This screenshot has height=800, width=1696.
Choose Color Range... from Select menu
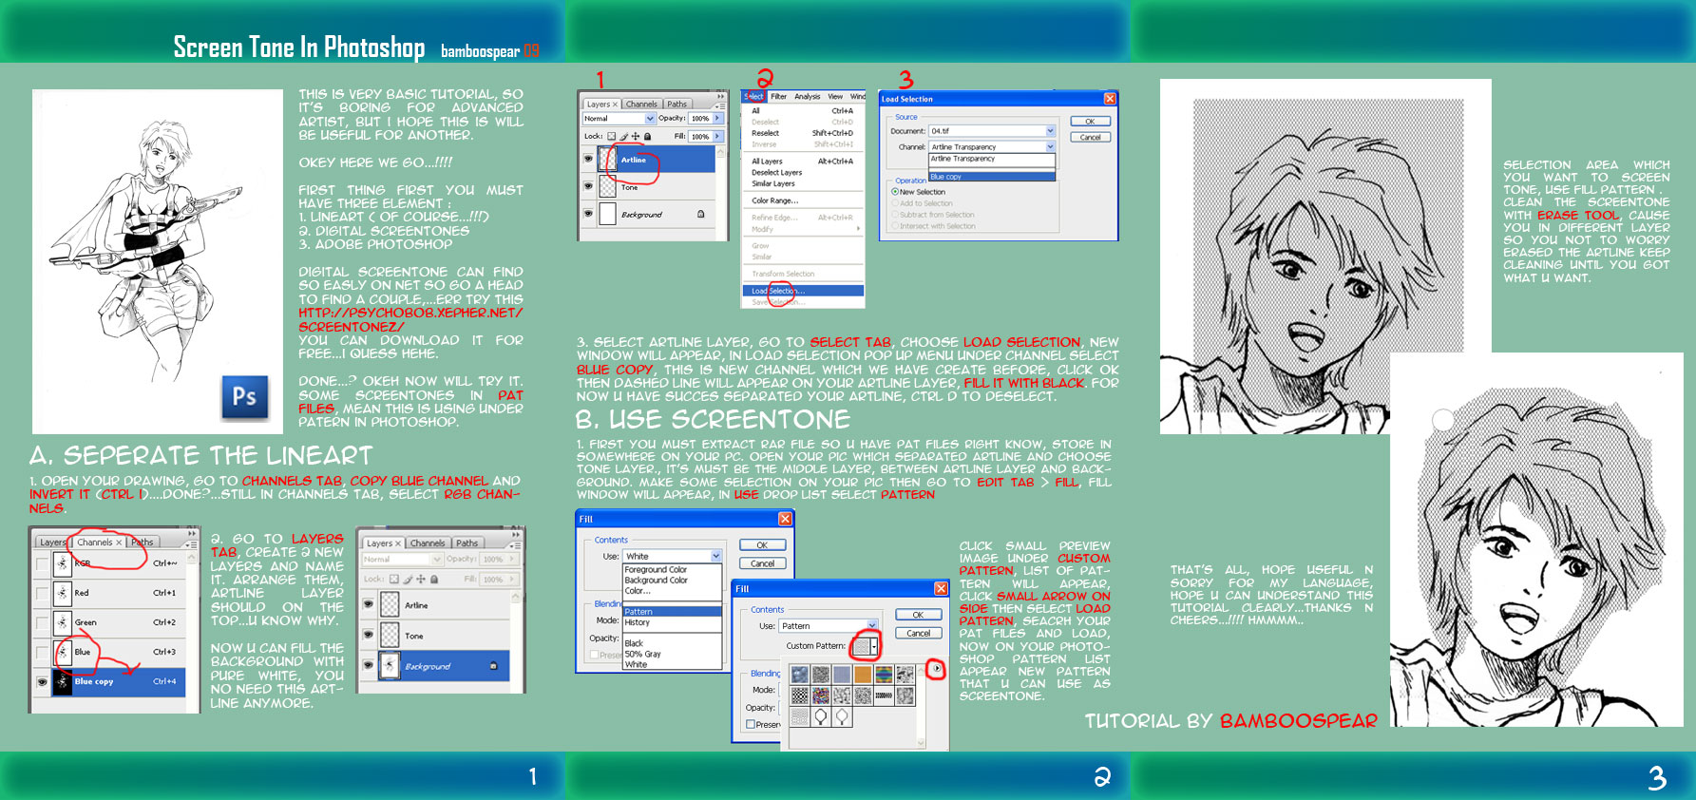[x=775, y=200]
